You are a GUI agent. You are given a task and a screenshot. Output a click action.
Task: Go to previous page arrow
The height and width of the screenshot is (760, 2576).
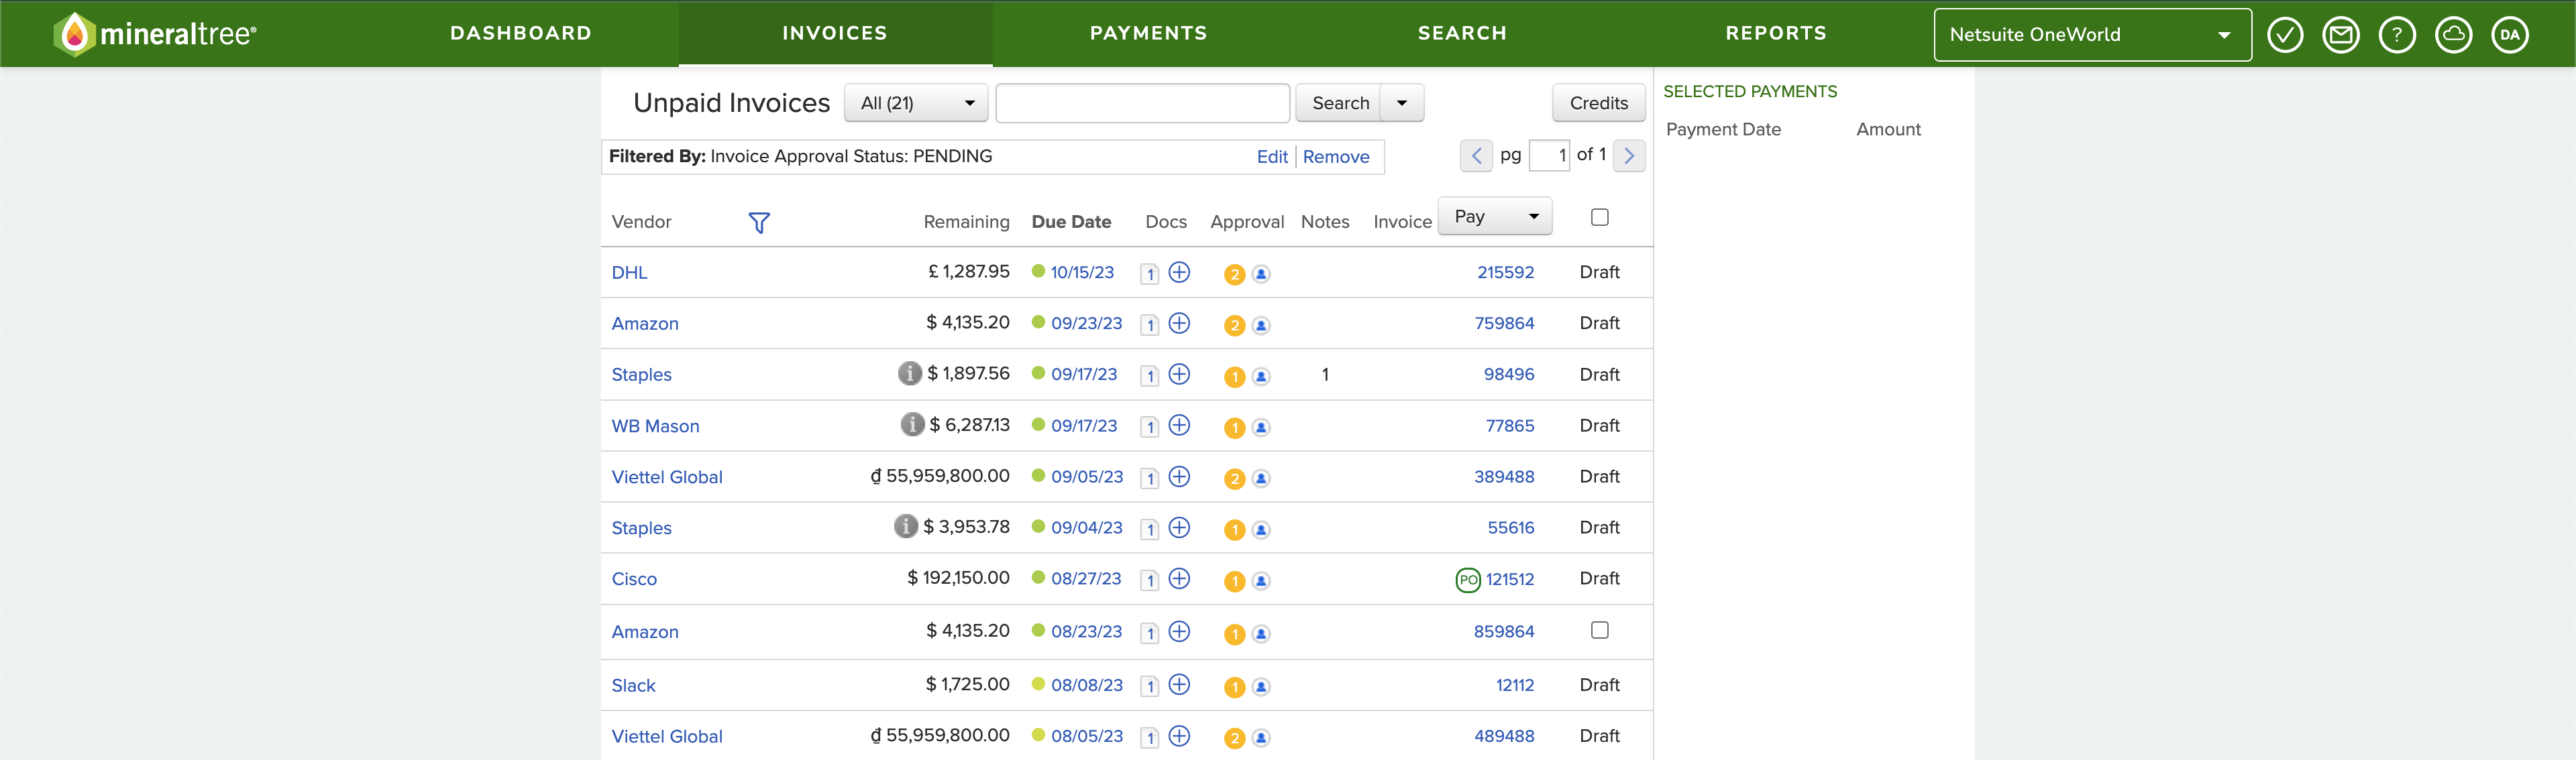click(x=1476, y=155)
